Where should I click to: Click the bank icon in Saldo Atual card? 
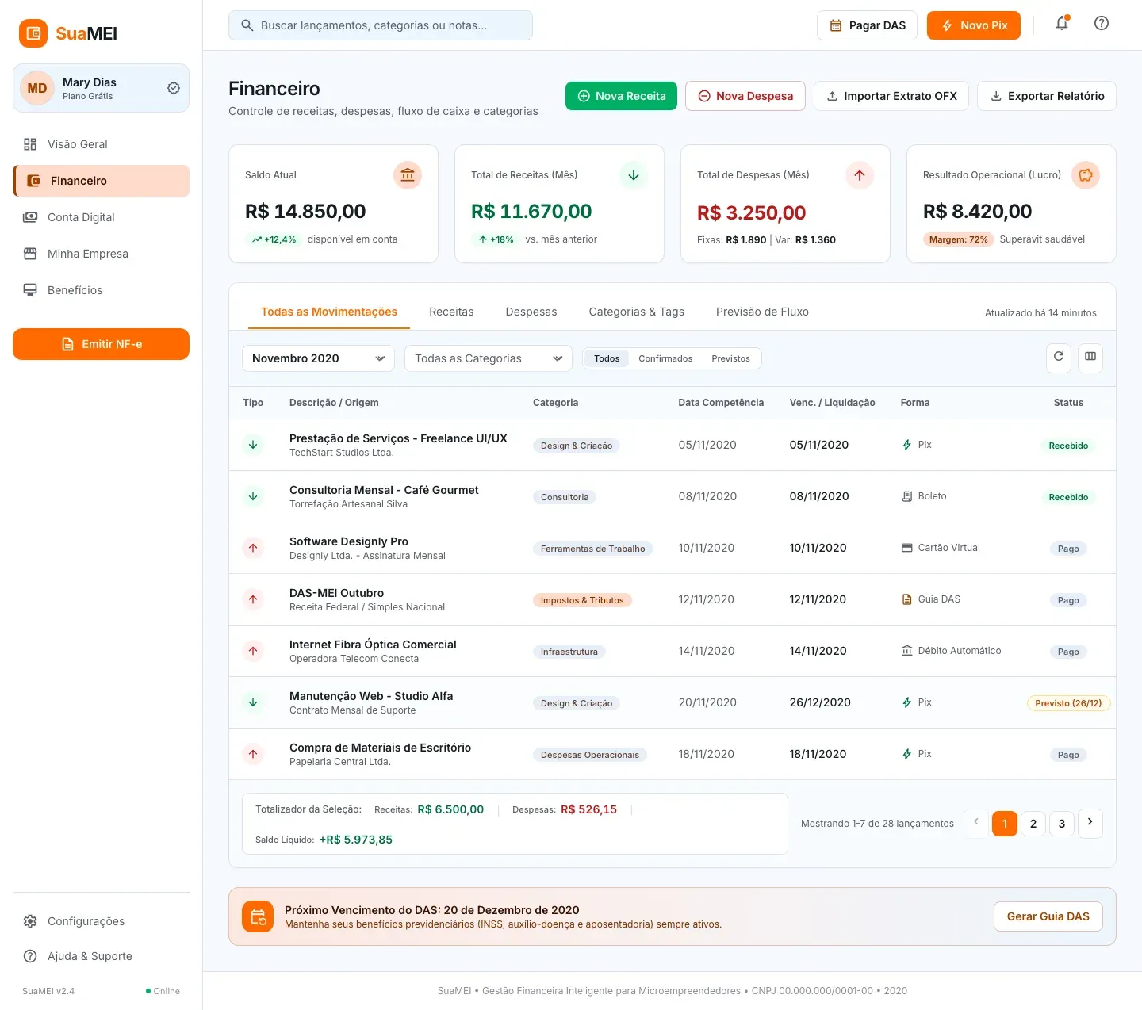(x=408, y=175)
